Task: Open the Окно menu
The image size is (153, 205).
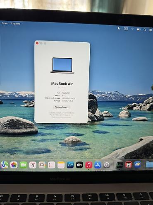Action: (x=5, y=23)
